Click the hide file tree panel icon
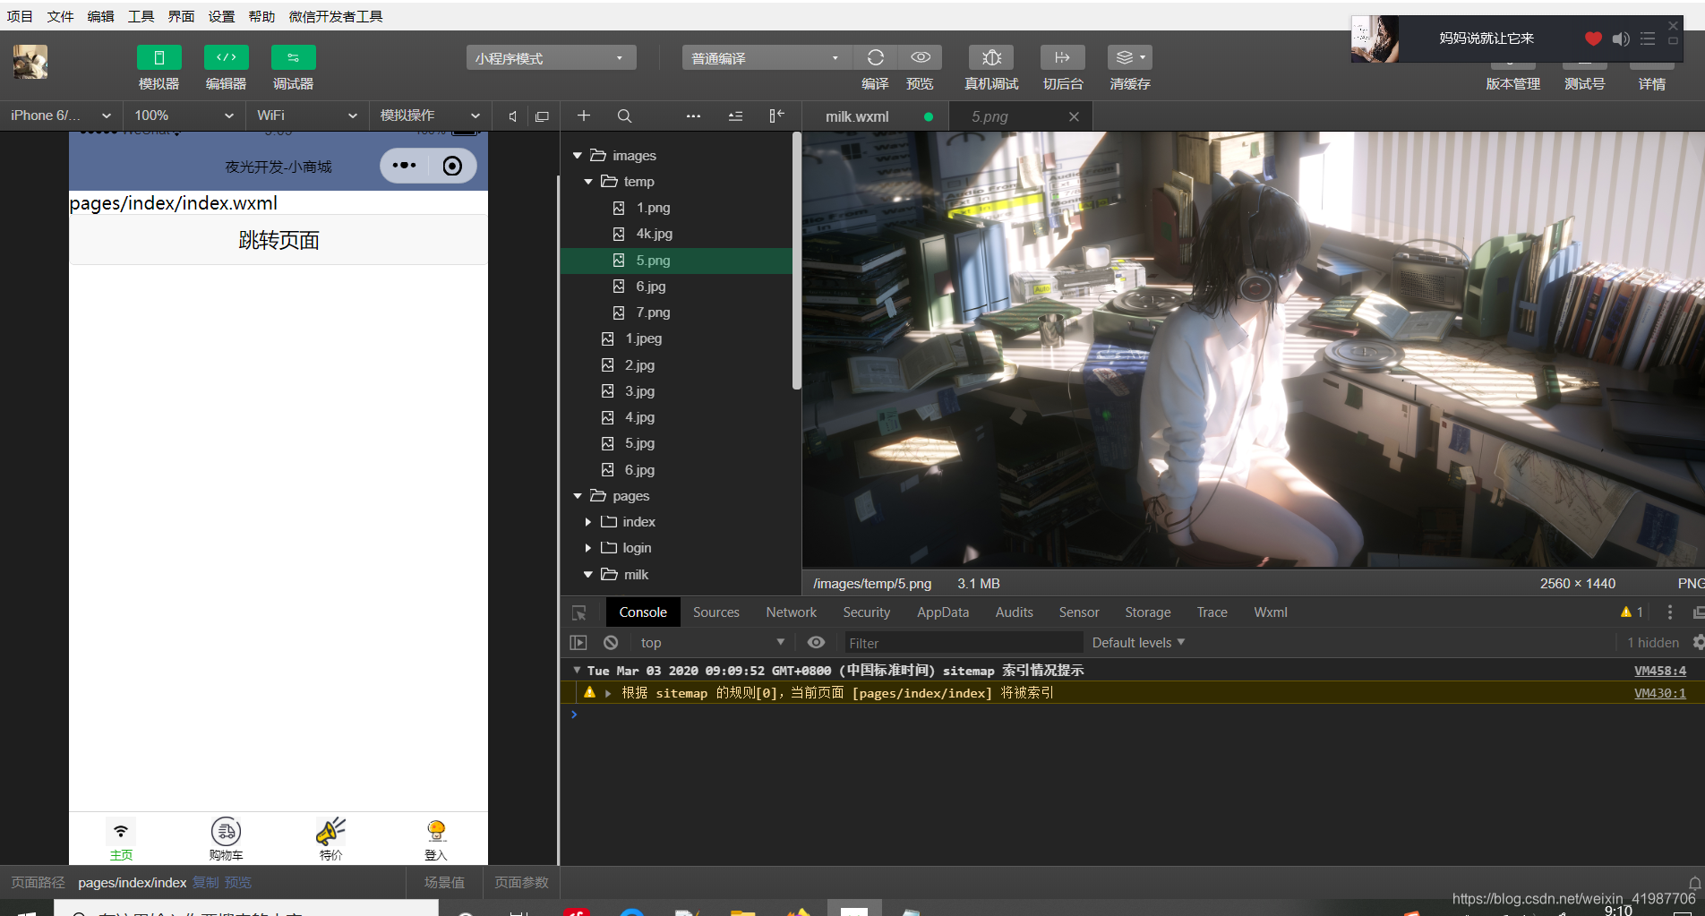 click(776, 116)
